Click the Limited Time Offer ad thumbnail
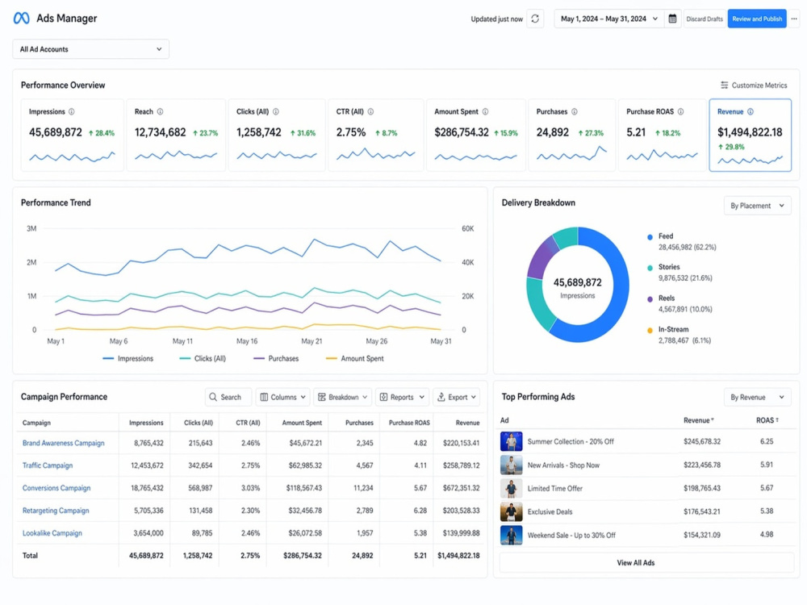This screenshot has height=605, width=807. pyautogui.click(x=511, y=488)
